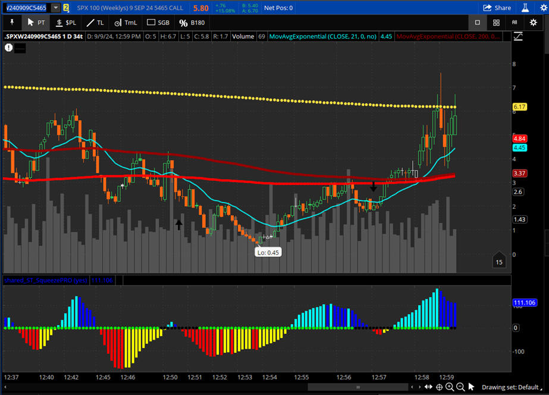Toggle single chart layout view
Viewport: 549px width, 395px height.
pyautogui.click(x=477, y=22)
